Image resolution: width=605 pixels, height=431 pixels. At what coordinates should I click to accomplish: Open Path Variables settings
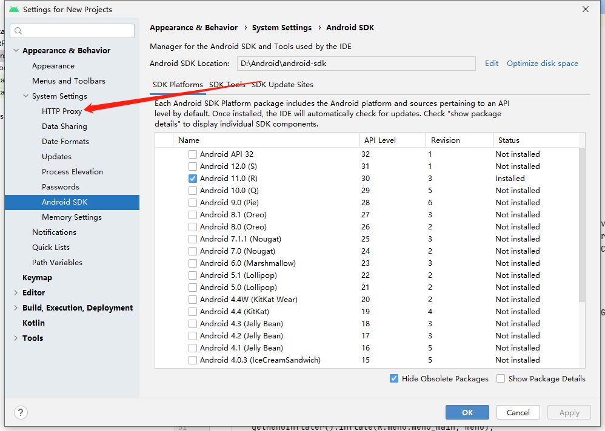coord(57,263)
